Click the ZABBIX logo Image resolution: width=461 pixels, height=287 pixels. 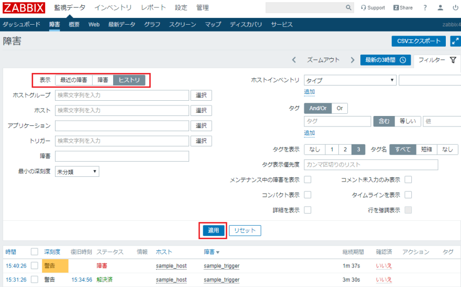pos(24,8)
